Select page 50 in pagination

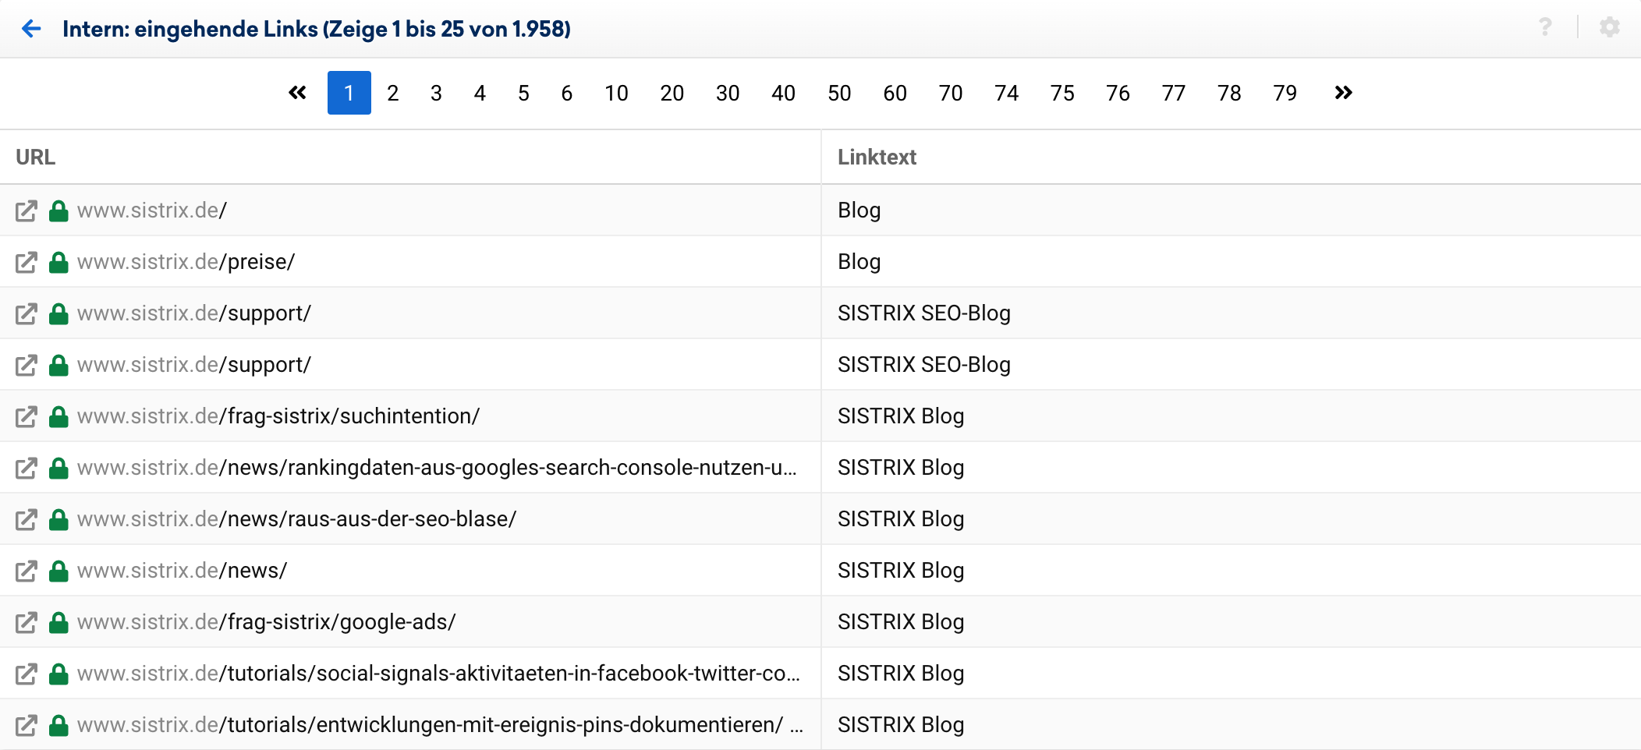[839, 94]
